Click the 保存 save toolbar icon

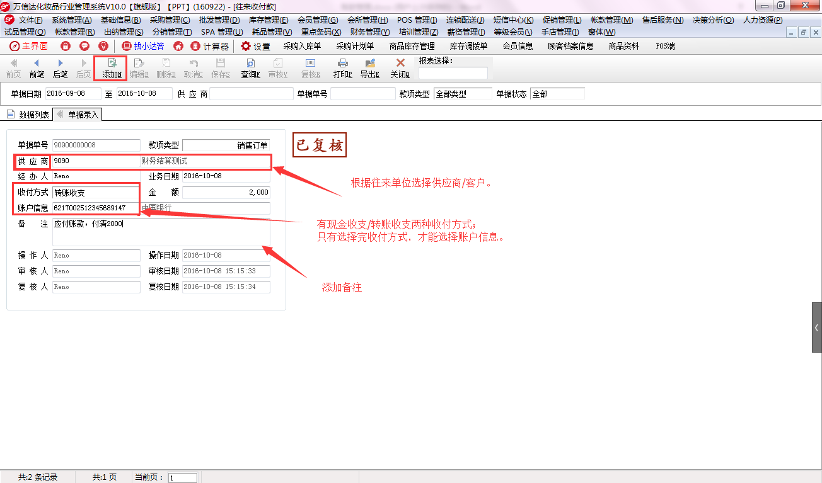221,68
